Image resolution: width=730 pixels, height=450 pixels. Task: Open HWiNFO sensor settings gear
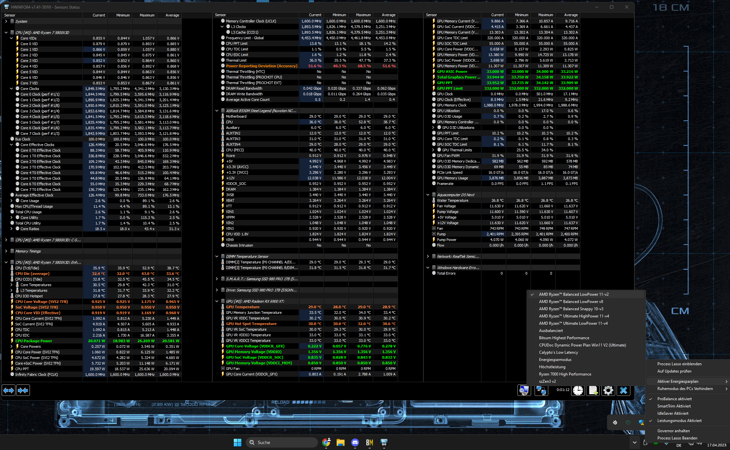pyautogui.click(x=608, y=390)
